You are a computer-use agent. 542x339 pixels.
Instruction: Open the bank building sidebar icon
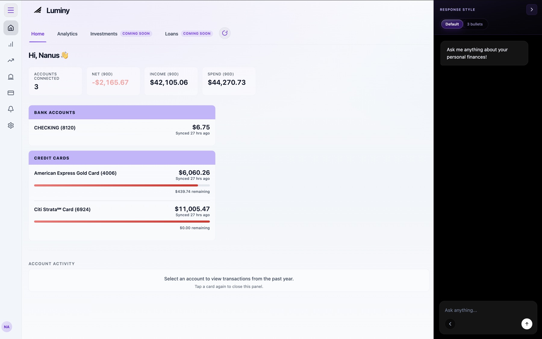11,77
